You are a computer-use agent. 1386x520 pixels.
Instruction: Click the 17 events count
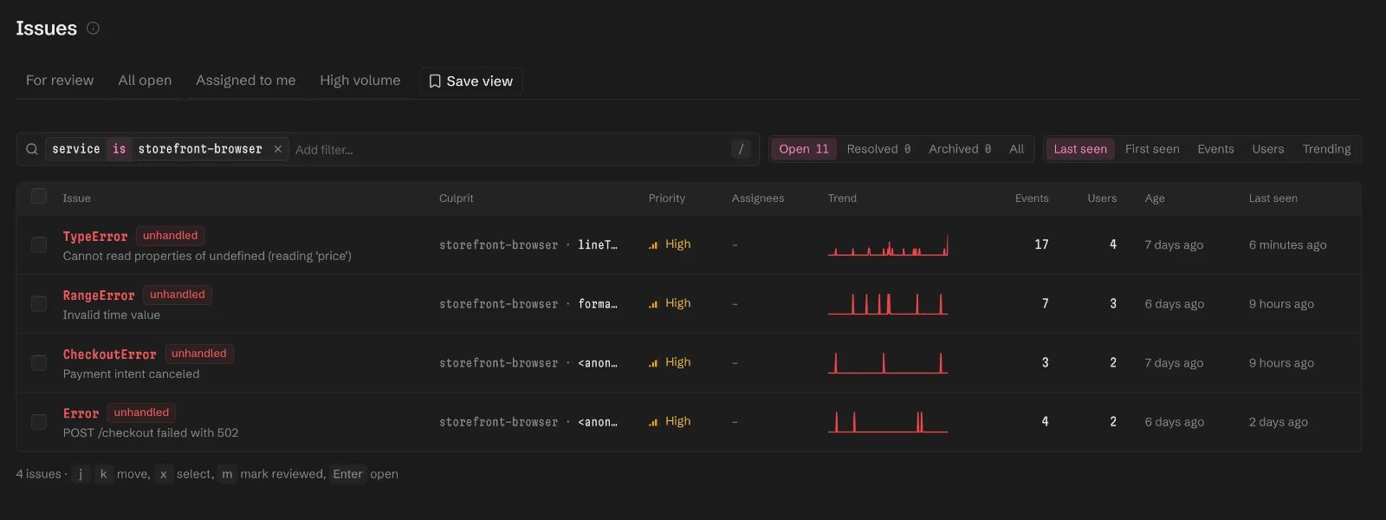coord(1041,245)
